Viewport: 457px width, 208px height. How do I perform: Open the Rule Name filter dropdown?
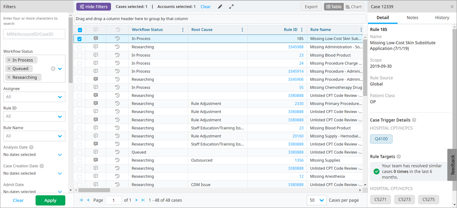coord(34,136)
